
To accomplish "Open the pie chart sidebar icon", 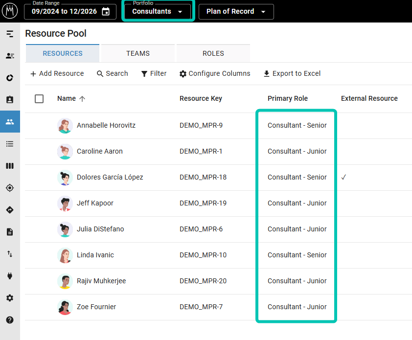I will [x=10, y=78].
